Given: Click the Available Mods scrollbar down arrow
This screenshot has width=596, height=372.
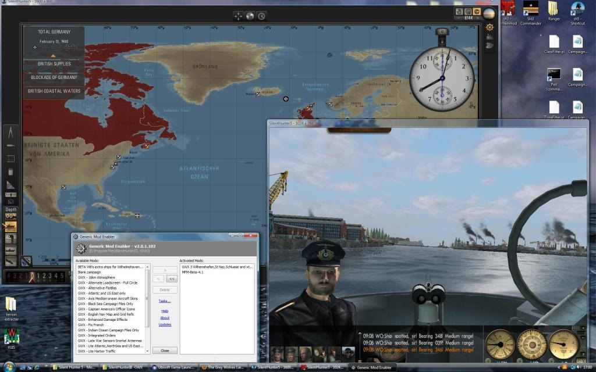Looking at the screenshot, I should coord(147,352).
